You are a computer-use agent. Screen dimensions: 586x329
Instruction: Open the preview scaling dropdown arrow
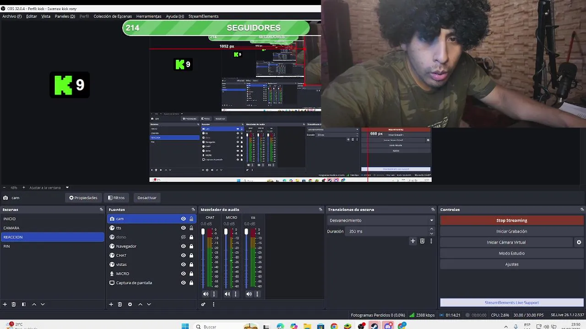coord(67,187)
